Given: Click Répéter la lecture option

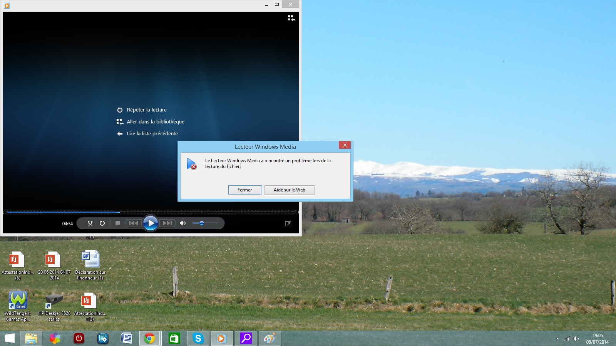Looking at the screenshot, I should point(142,110).
